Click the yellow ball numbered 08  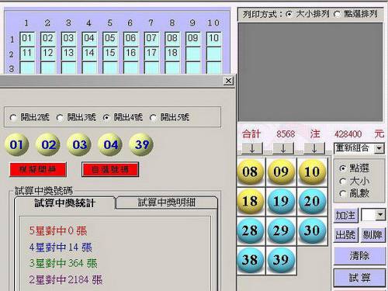coord(250,171)
